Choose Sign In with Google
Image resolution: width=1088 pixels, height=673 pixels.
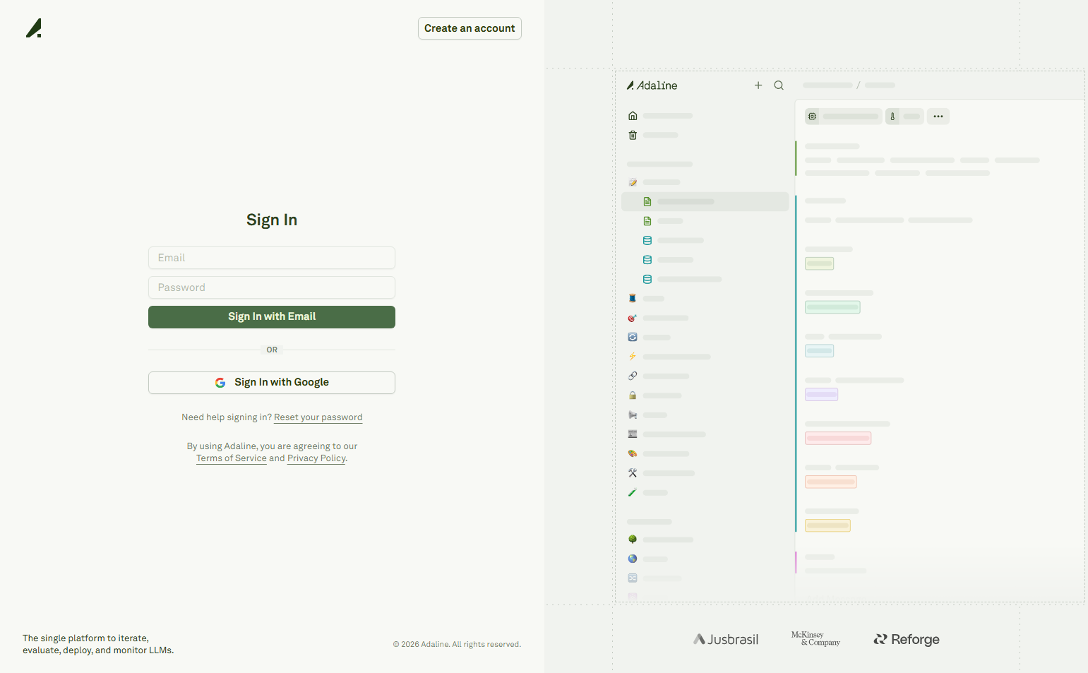pos(272,383)
